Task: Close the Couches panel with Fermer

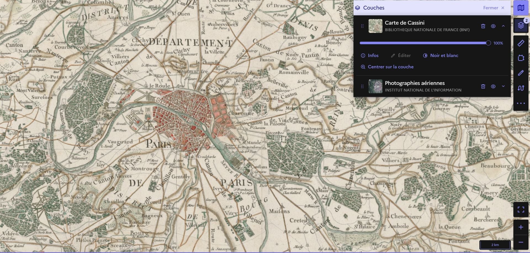Action: [x=494, y=8]
